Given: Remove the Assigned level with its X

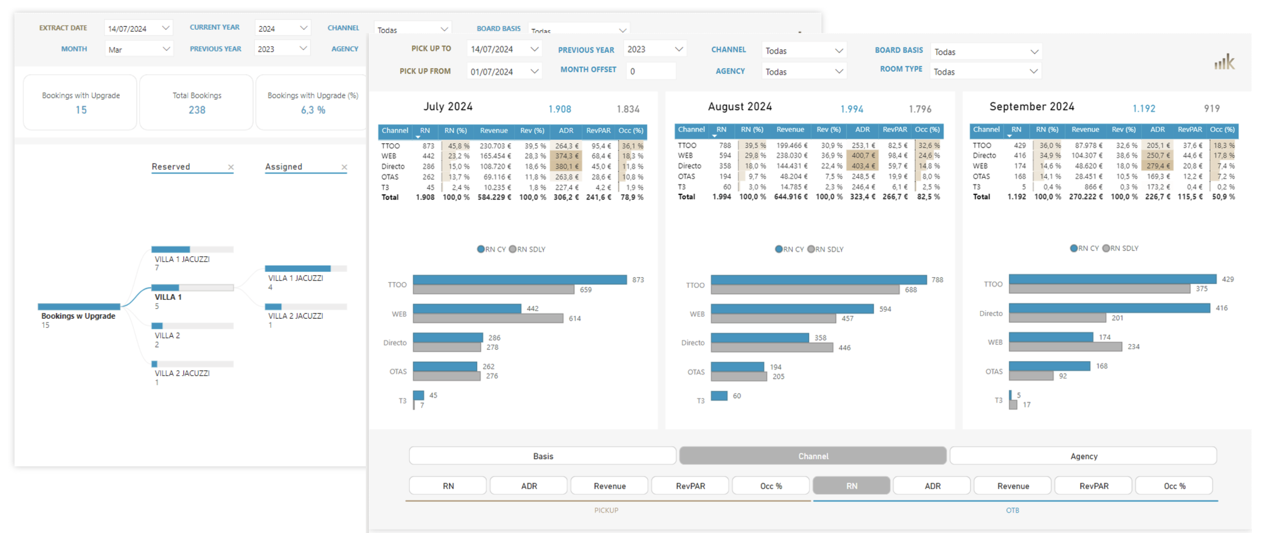Looking at the screenshot, I should click(344, 167).
